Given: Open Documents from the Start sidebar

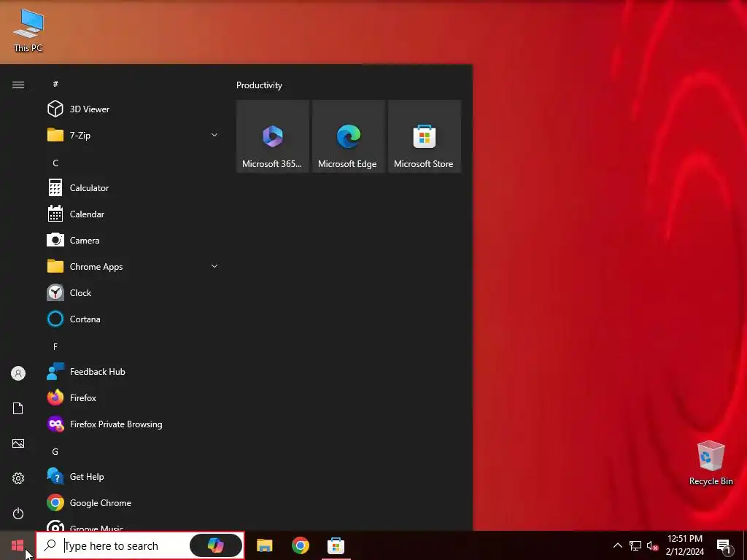Looking at the screenshot, I should pyautogui.click(x=18, y=408).
